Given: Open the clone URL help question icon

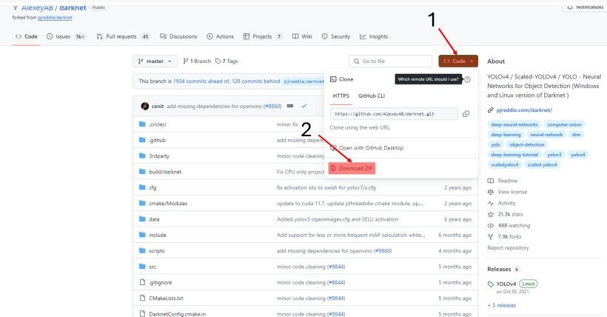Looking at the screenshot, I should pyautogui.click(x=468, y=79).
